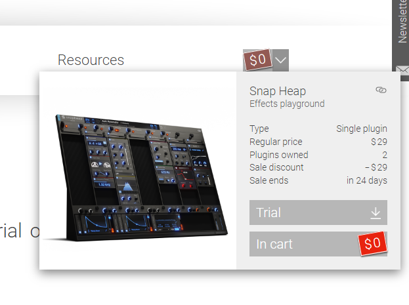This screenshot has height=305, width=409.
Task: Open the Newsletter side tab
Action: click(x=402, y=22)
